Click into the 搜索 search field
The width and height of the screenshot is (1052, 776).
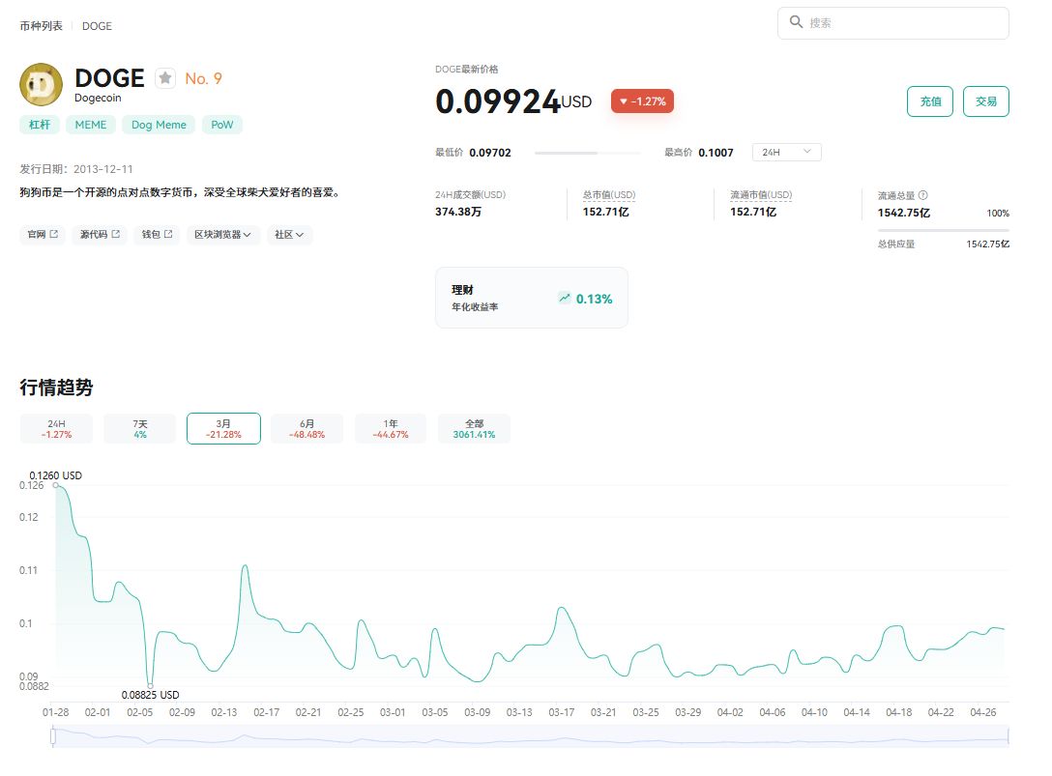click(893, 23)
